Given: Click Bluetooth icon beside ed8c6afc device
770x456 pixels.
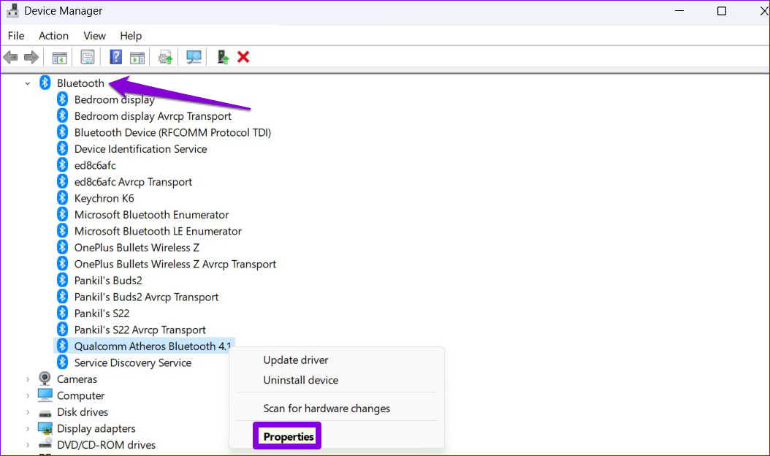Looking at the screenshot, I should [x=62, y=164].
